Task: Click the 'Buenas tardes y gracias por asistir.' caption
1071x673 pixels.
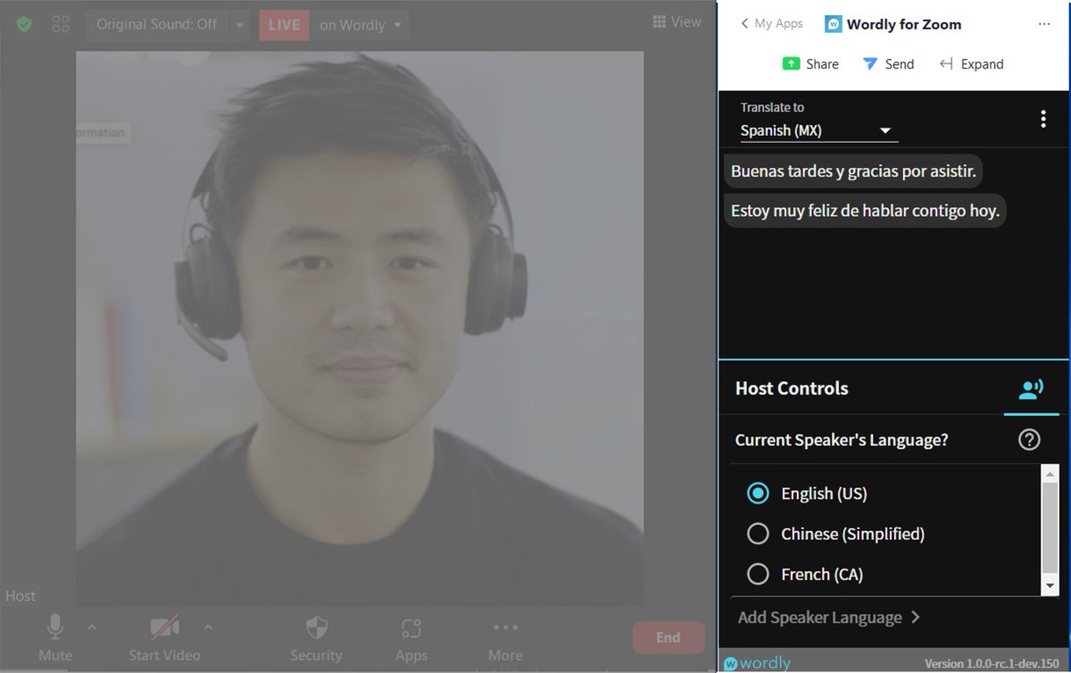Action: coord(853,170)
